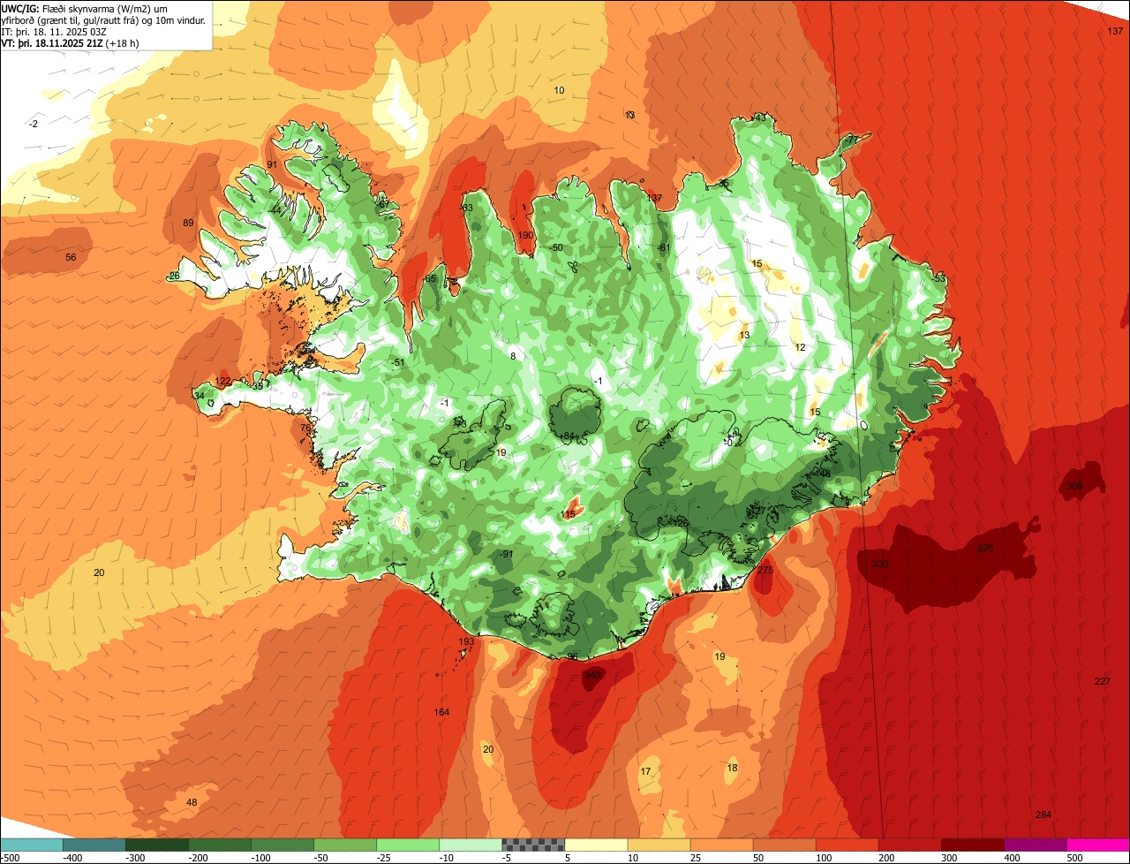1130x864 pixels.
Task: Select the 56 value over the sea
Action: click(71, 257)
